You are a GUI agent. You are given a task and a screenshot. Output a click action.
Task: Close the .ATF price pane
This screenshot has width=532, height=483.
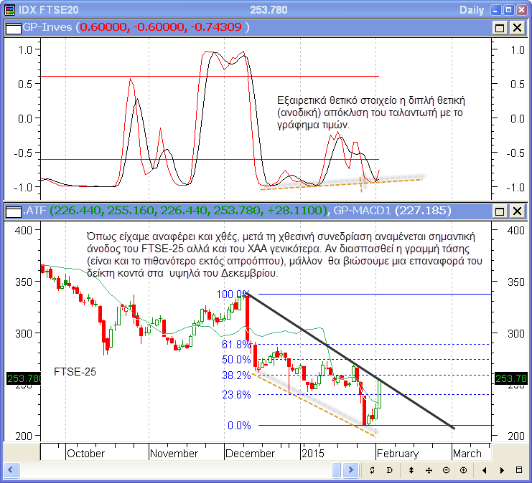517,211
